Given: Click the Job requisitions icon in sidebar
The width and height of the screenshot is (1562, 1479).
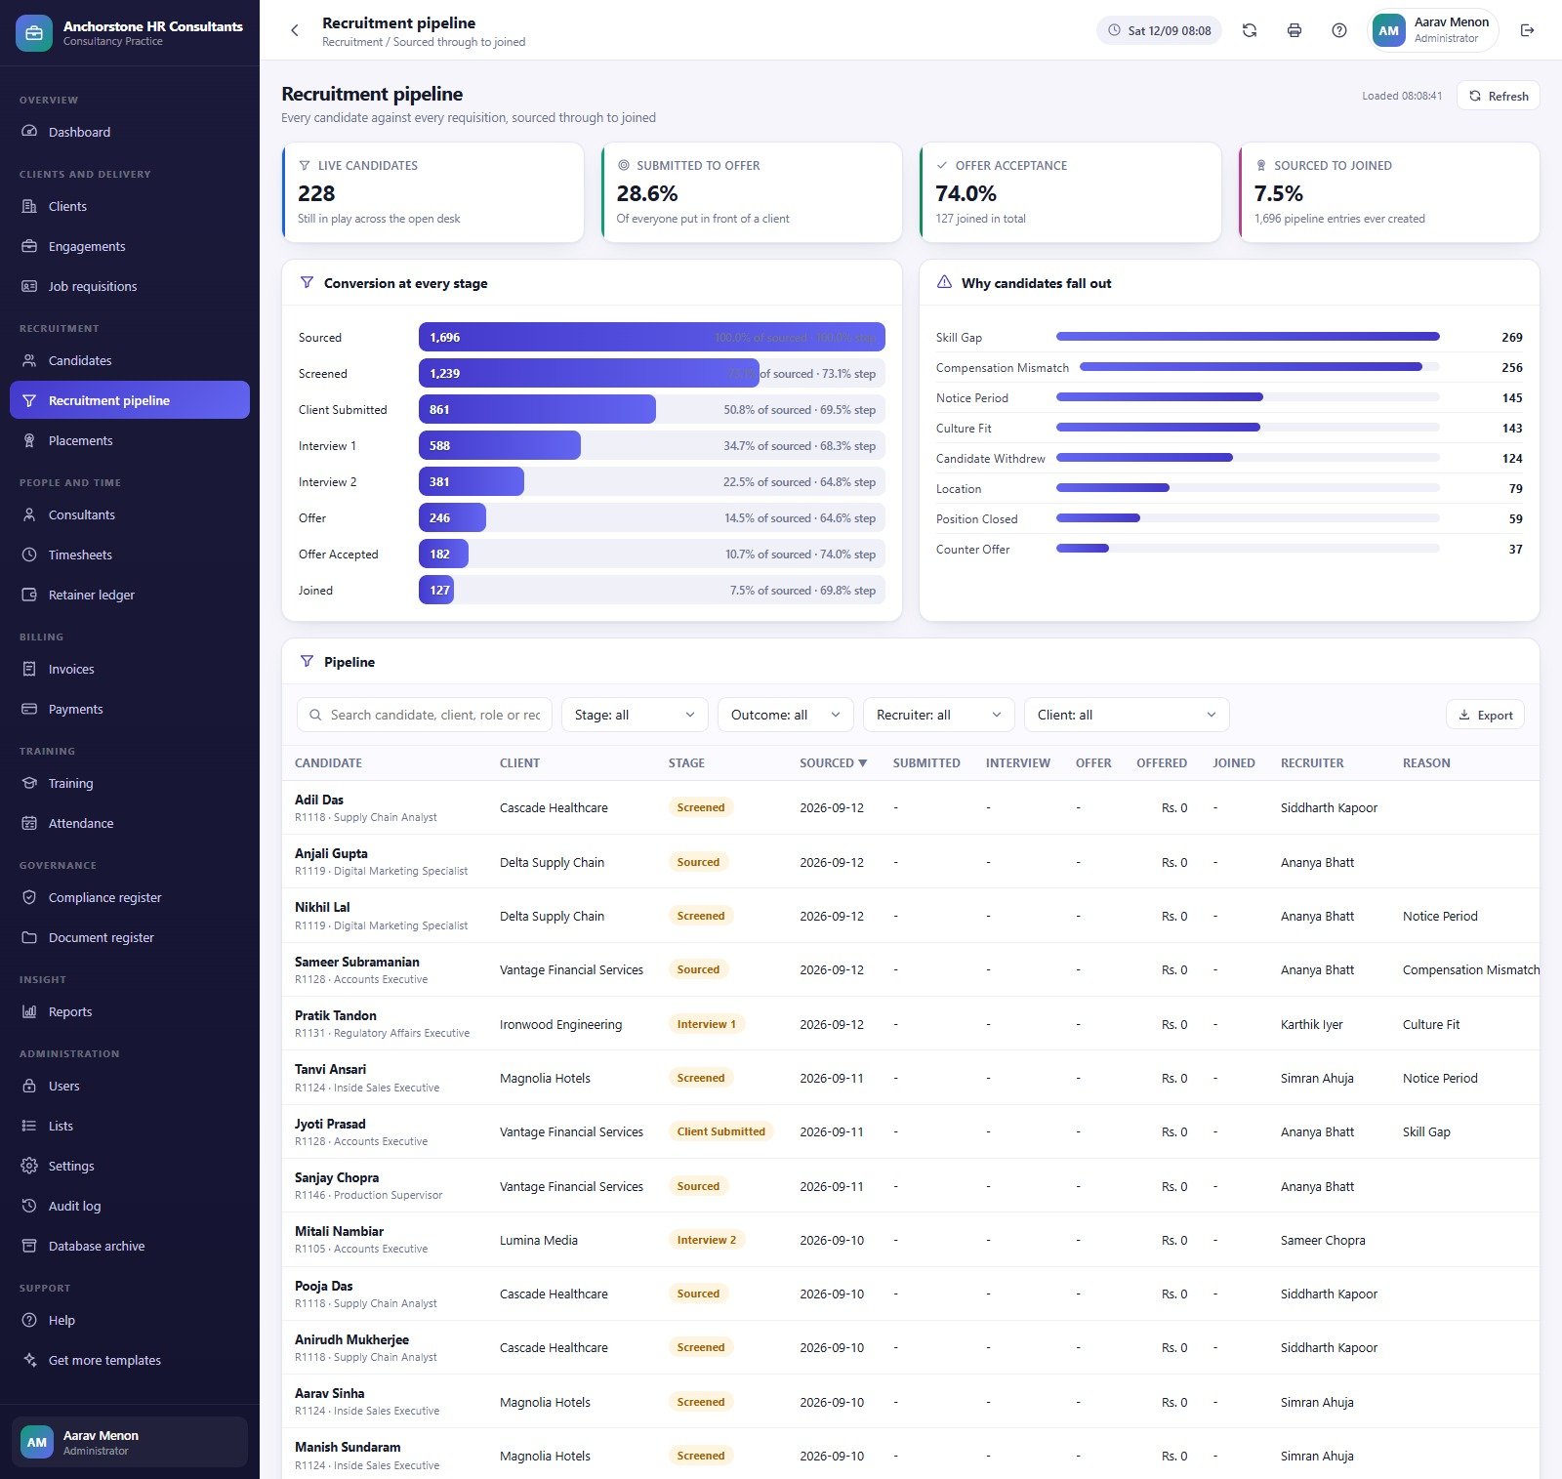Looking at the screenshot, I should 29,286.
